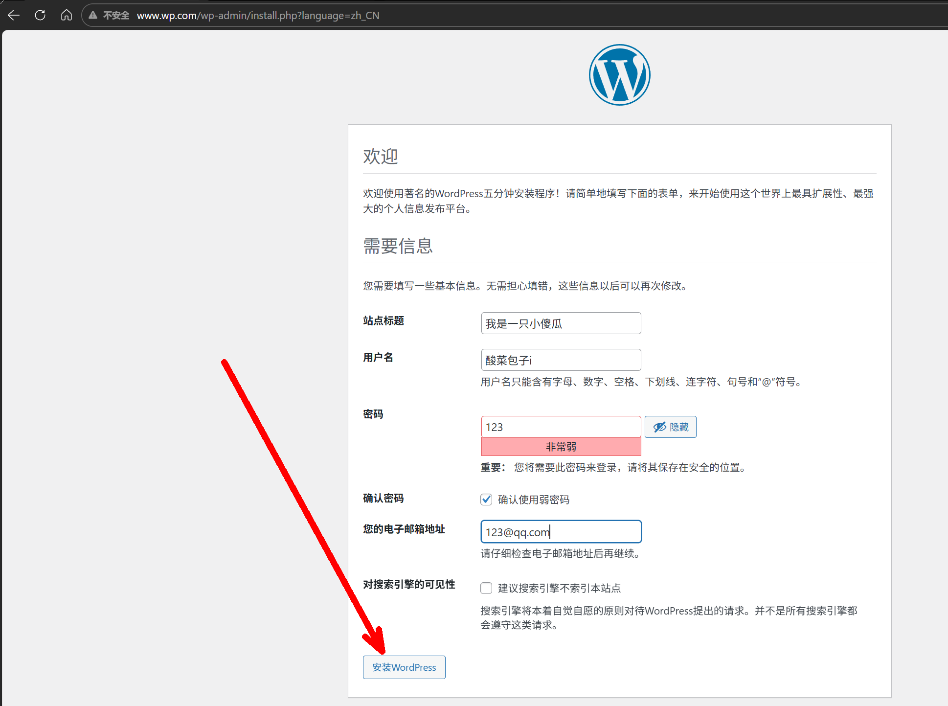
Task: Click the password field containing 123
Action: pyautogui.click(x=561, y=427)
